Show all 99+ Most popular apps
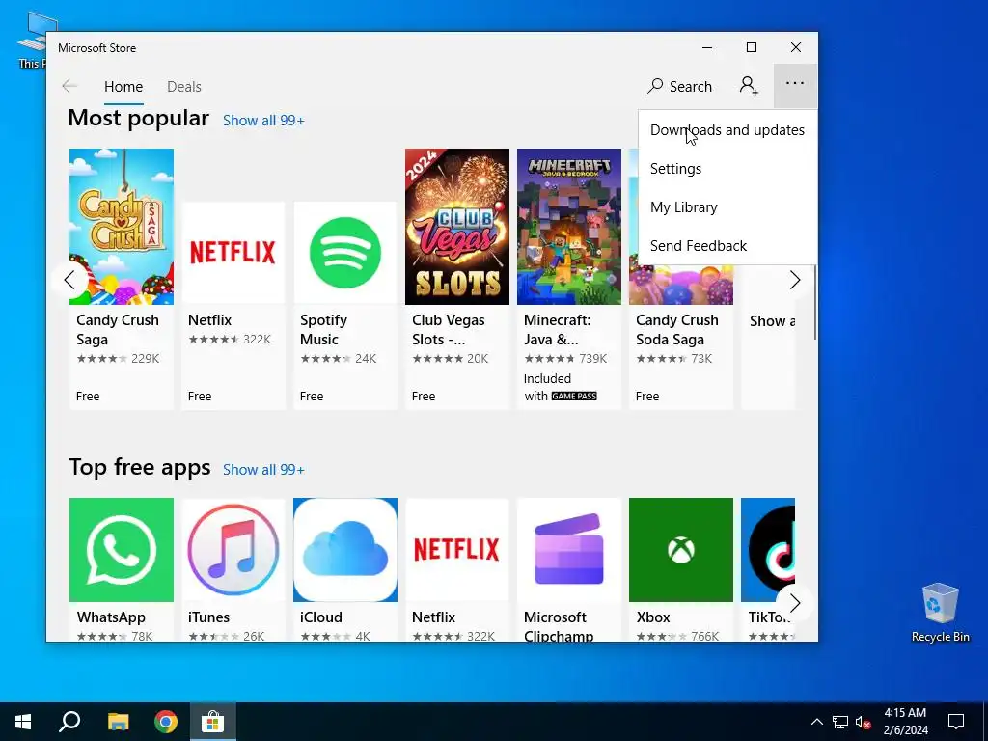Viewport: 988px width, 741px height. click(263, 121)
